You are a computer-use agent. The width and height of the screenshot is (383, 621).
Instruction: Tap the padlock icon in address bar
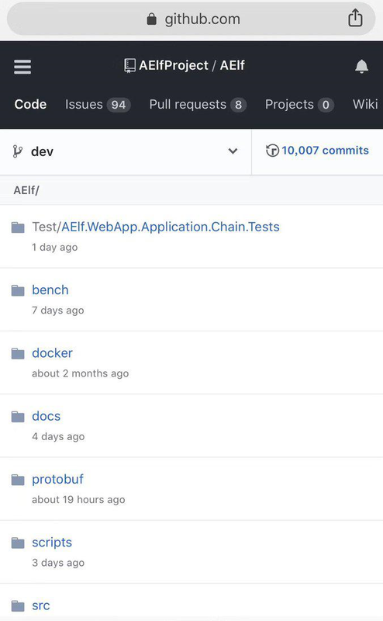151,19
